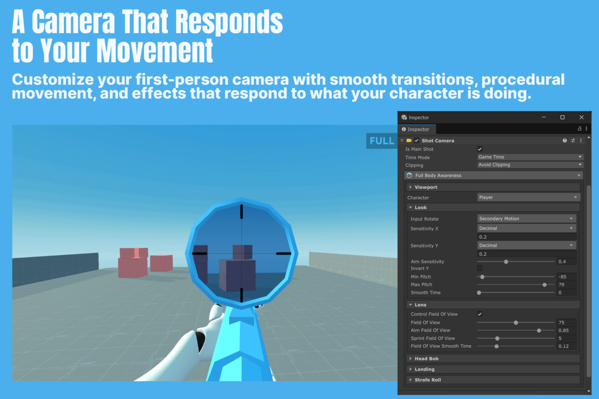This screenshot has height=399, width=599.
Task: Click the Aim Sensitivity slider
Action: tap(516, 261)
